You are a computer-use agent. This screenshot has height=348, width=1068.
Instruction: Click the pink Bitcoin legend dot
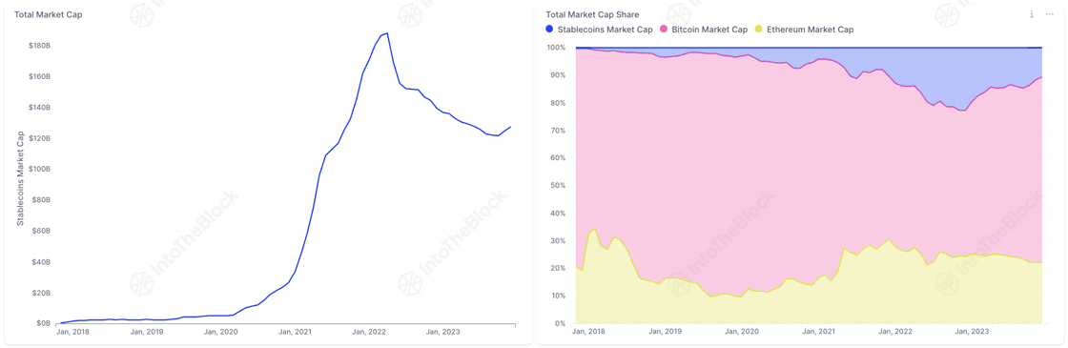point(664,30)
